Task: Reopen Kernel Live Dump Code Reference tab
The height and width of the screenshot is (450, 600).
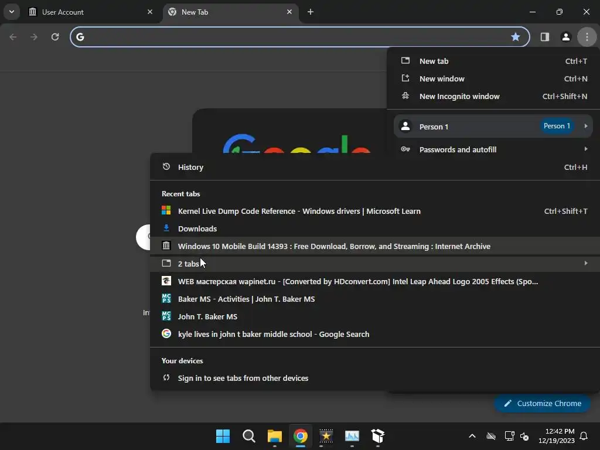Action: [x=375, y=211]
